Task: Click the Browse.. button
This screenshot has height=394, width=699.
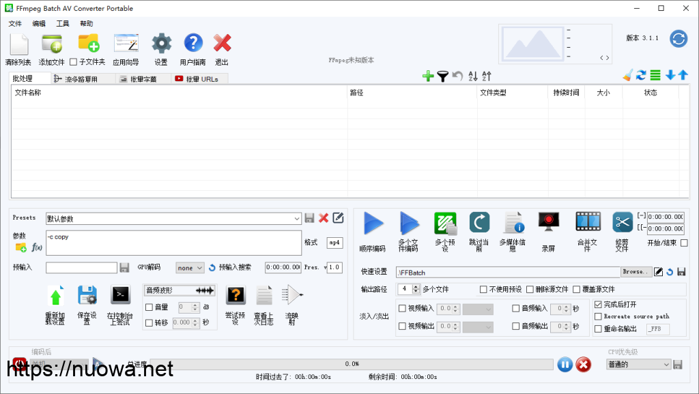Action: (636, 272)
